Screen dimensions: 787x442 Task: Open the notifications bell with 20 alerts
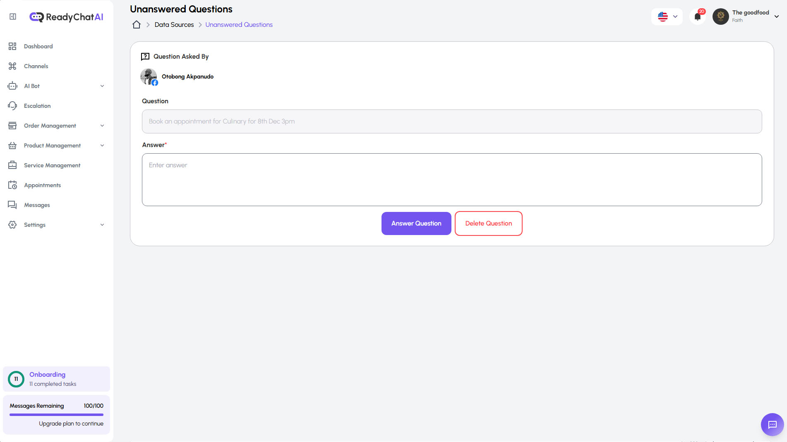click(698, 17)
